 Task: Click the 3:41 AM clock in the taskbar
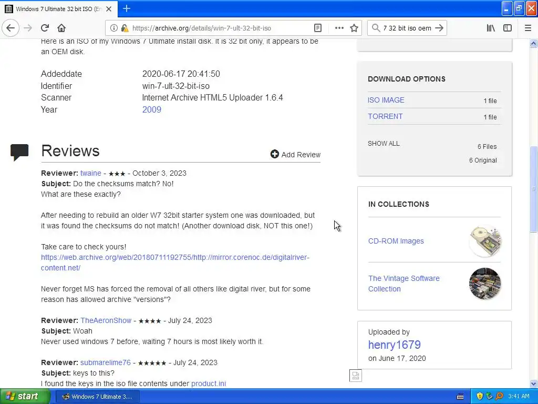point(519,397)
